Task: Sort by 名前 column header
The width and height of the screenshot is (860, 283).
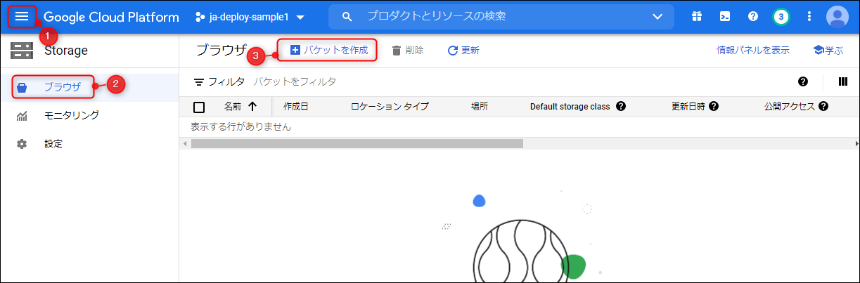Action: [239, 107]
